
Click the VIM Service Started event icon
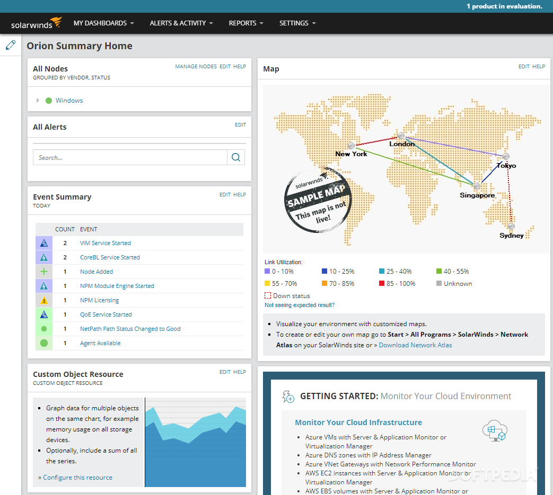pyautogui.click(x=43, y=243)
